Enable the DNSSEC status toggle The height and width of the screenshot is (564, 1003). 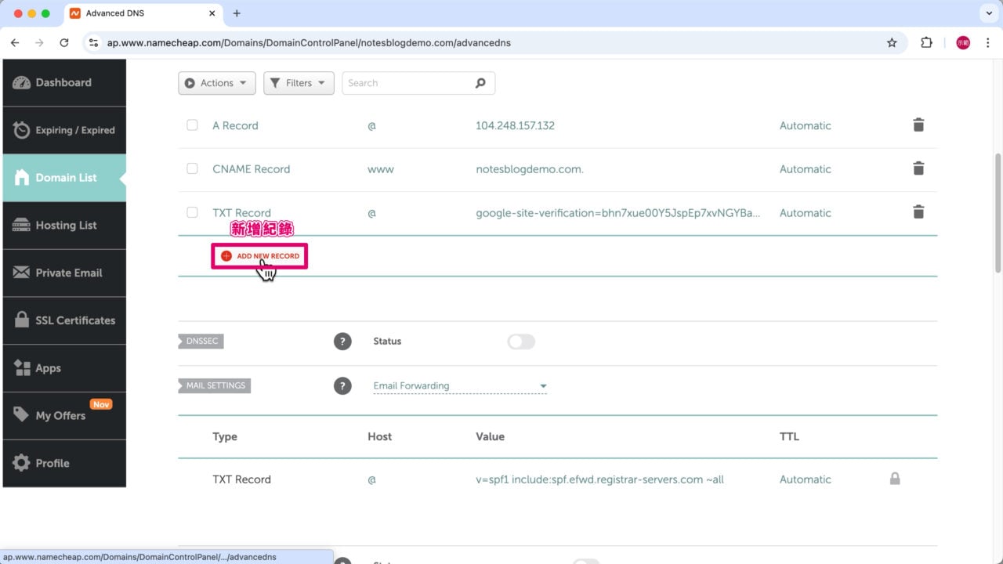pyautogui.click(x=520, y=342)
